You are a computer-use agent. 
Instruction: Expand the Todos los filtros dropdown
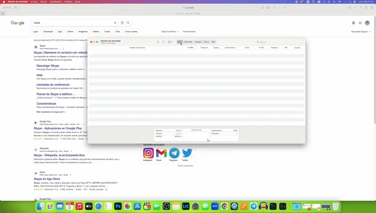pyautogui.click(x=170, y=32)
